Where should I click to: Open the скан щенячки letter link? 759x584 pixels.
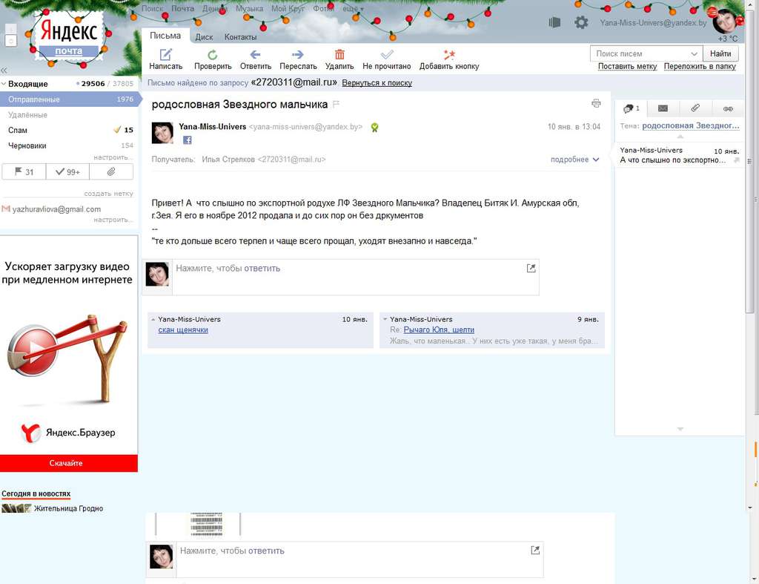click(183, 330)
